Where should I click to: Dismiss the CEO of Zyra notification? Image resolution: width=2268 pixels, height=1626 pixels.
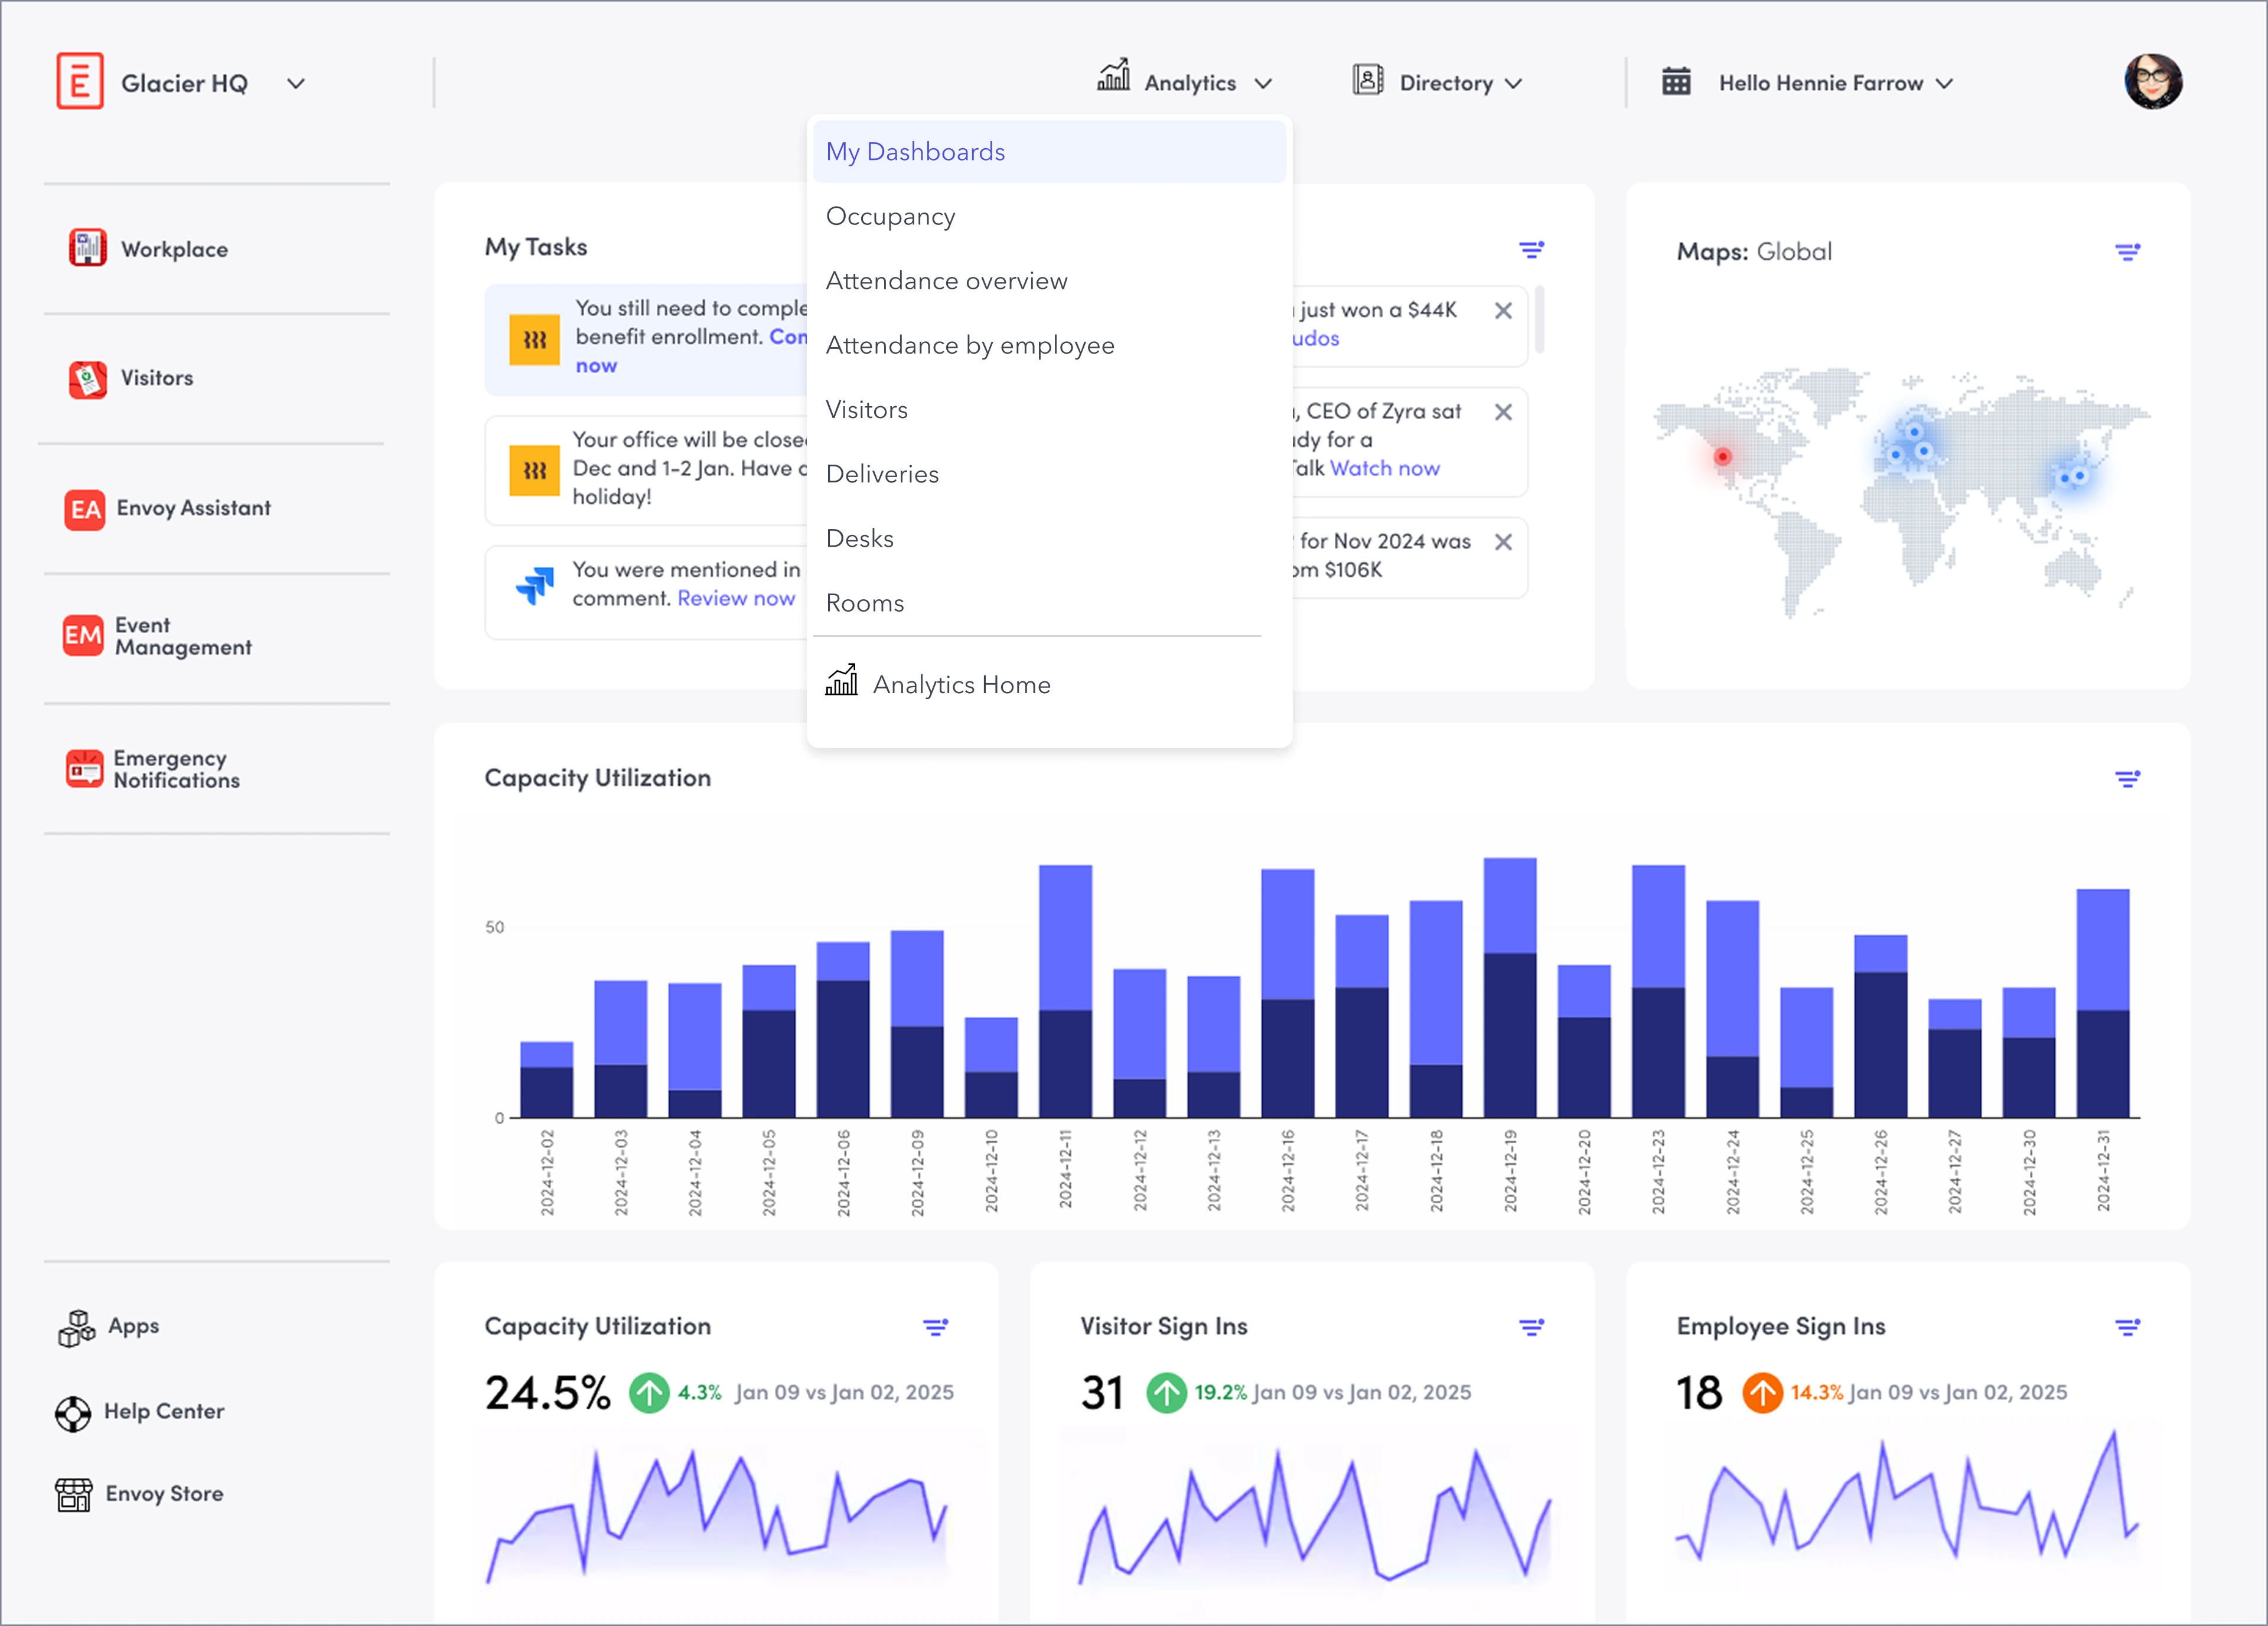point(1503,412)
